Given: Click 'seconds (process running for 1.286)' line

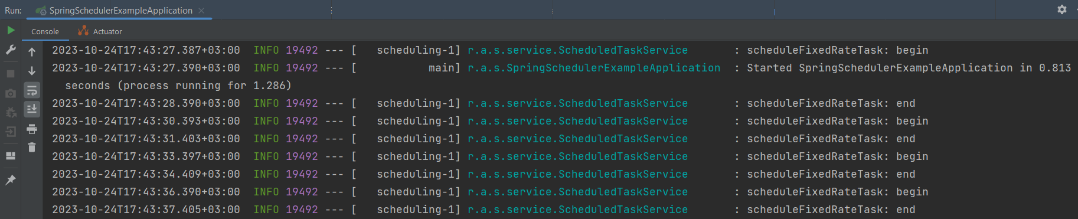Looking at the screenshot, I should tap(178, 86).
